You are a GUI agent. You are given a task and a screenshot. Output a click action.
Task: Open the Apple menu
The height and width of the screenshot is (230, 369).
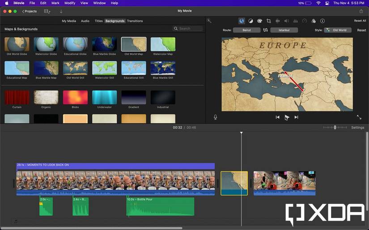point(7,3)
